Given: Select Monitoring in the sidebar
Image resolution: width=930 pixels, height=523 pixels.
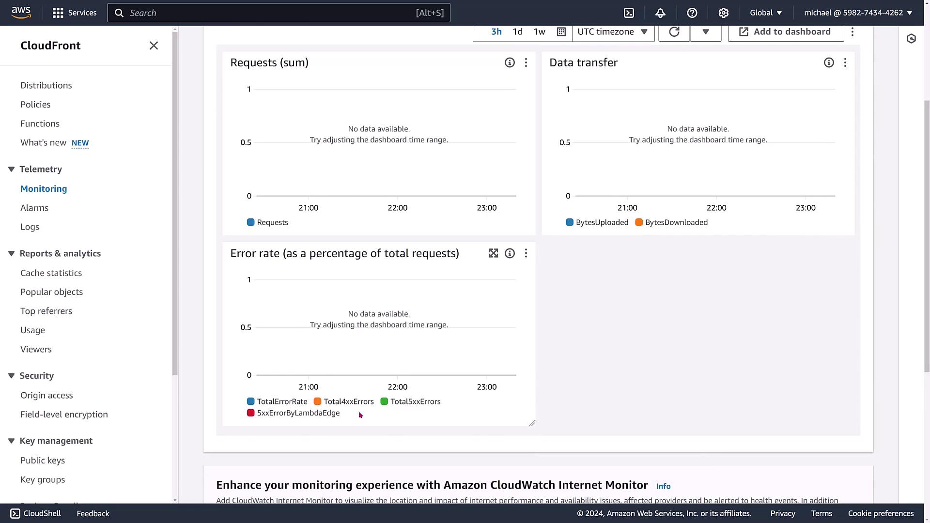Looking at the screenshot, I should 44,189.
